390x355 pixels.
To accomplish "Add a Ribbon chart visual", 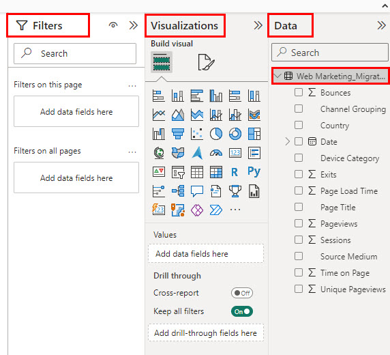I will [254, 115].
